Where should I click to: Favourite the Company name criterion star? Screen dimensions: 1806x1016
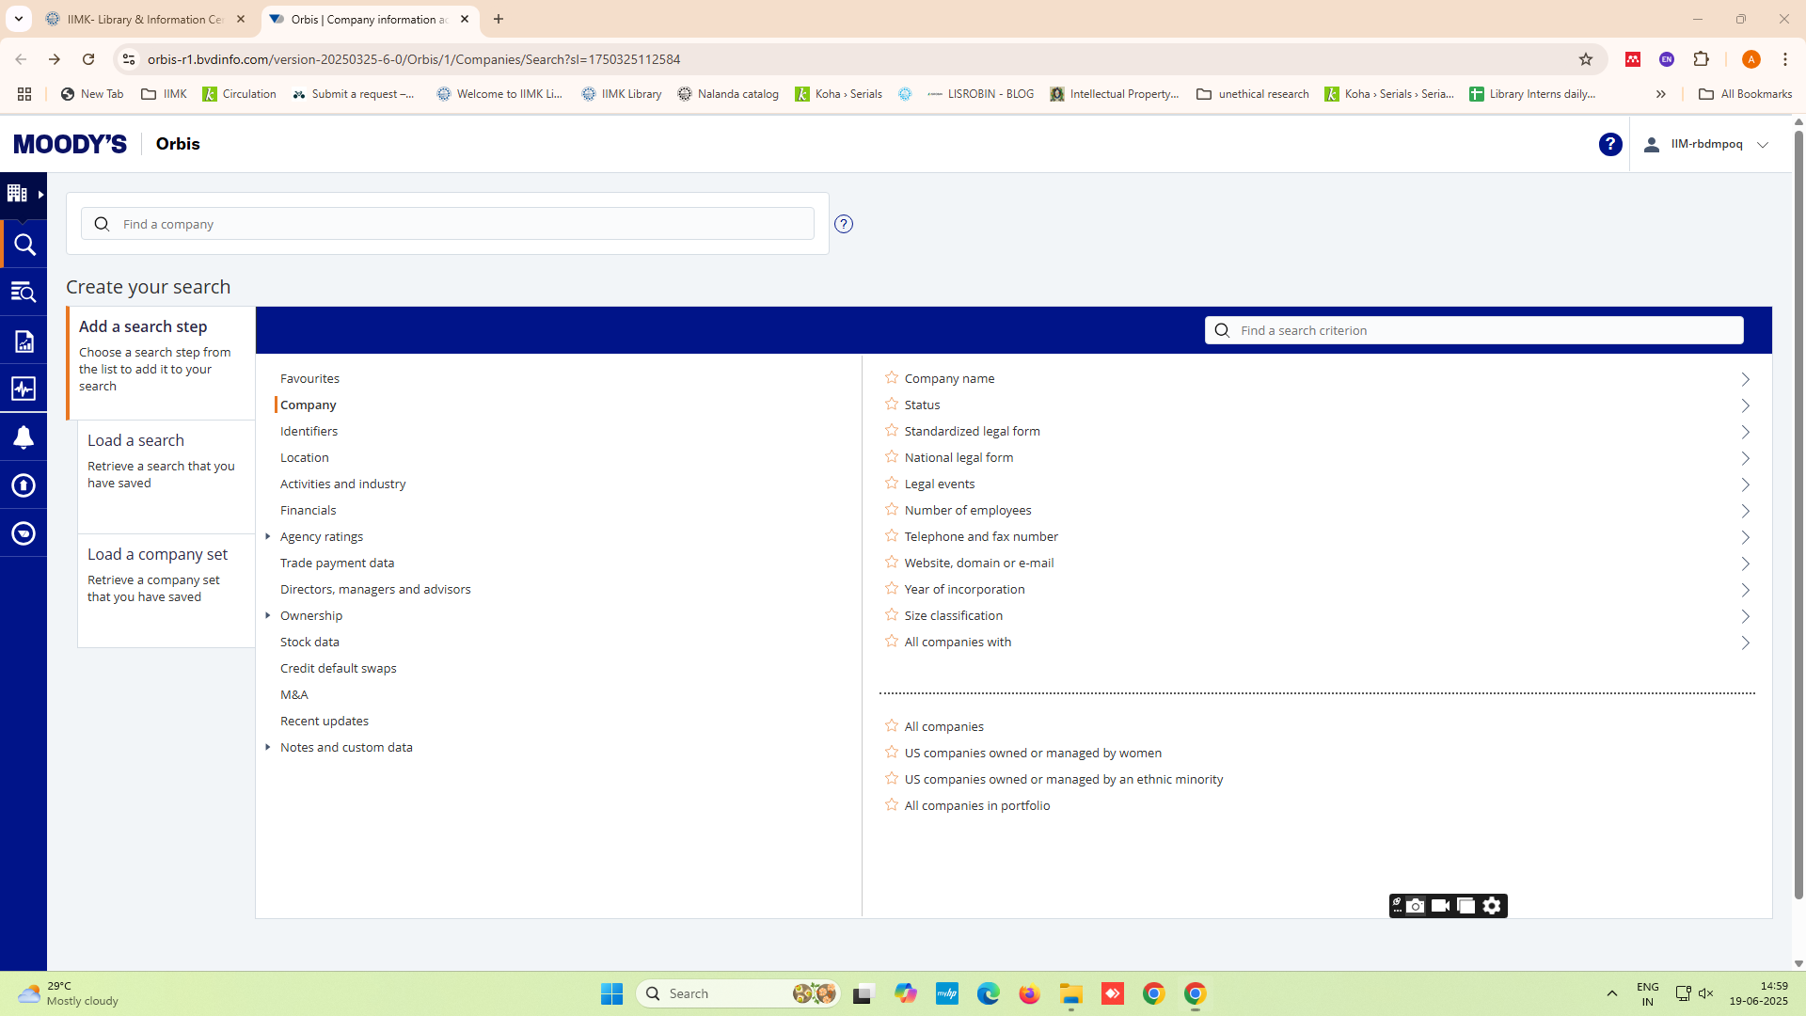pos(892,378)
